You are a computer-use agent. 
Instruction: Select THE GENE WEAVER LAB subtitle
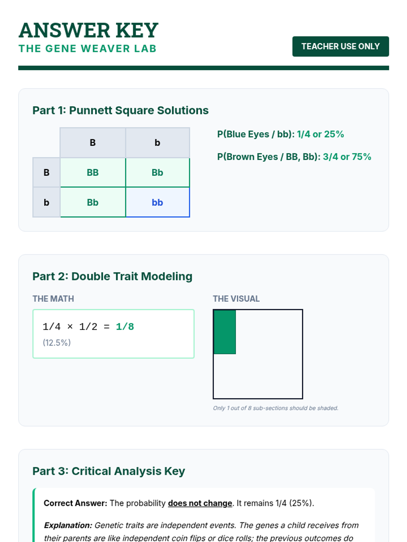88,49
